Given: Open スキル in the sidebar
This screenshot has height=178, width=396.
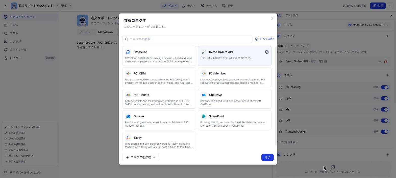Looking at the screenshot, I should coord(30,33).
